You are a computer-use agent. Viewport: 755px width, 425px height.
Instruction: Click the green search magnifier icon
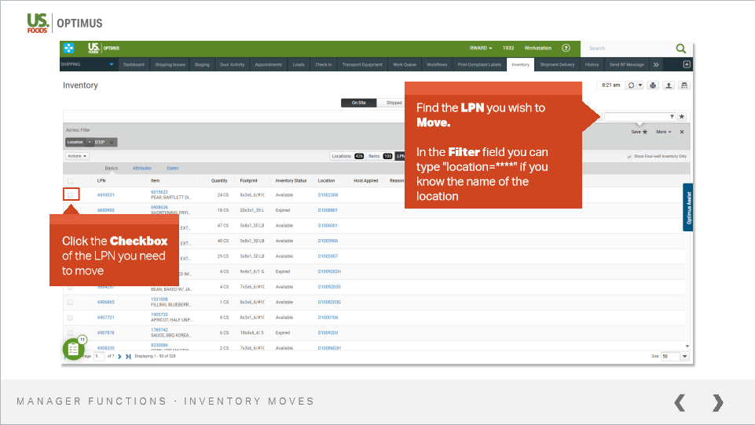pyautogui.click(x=681, y=48)
